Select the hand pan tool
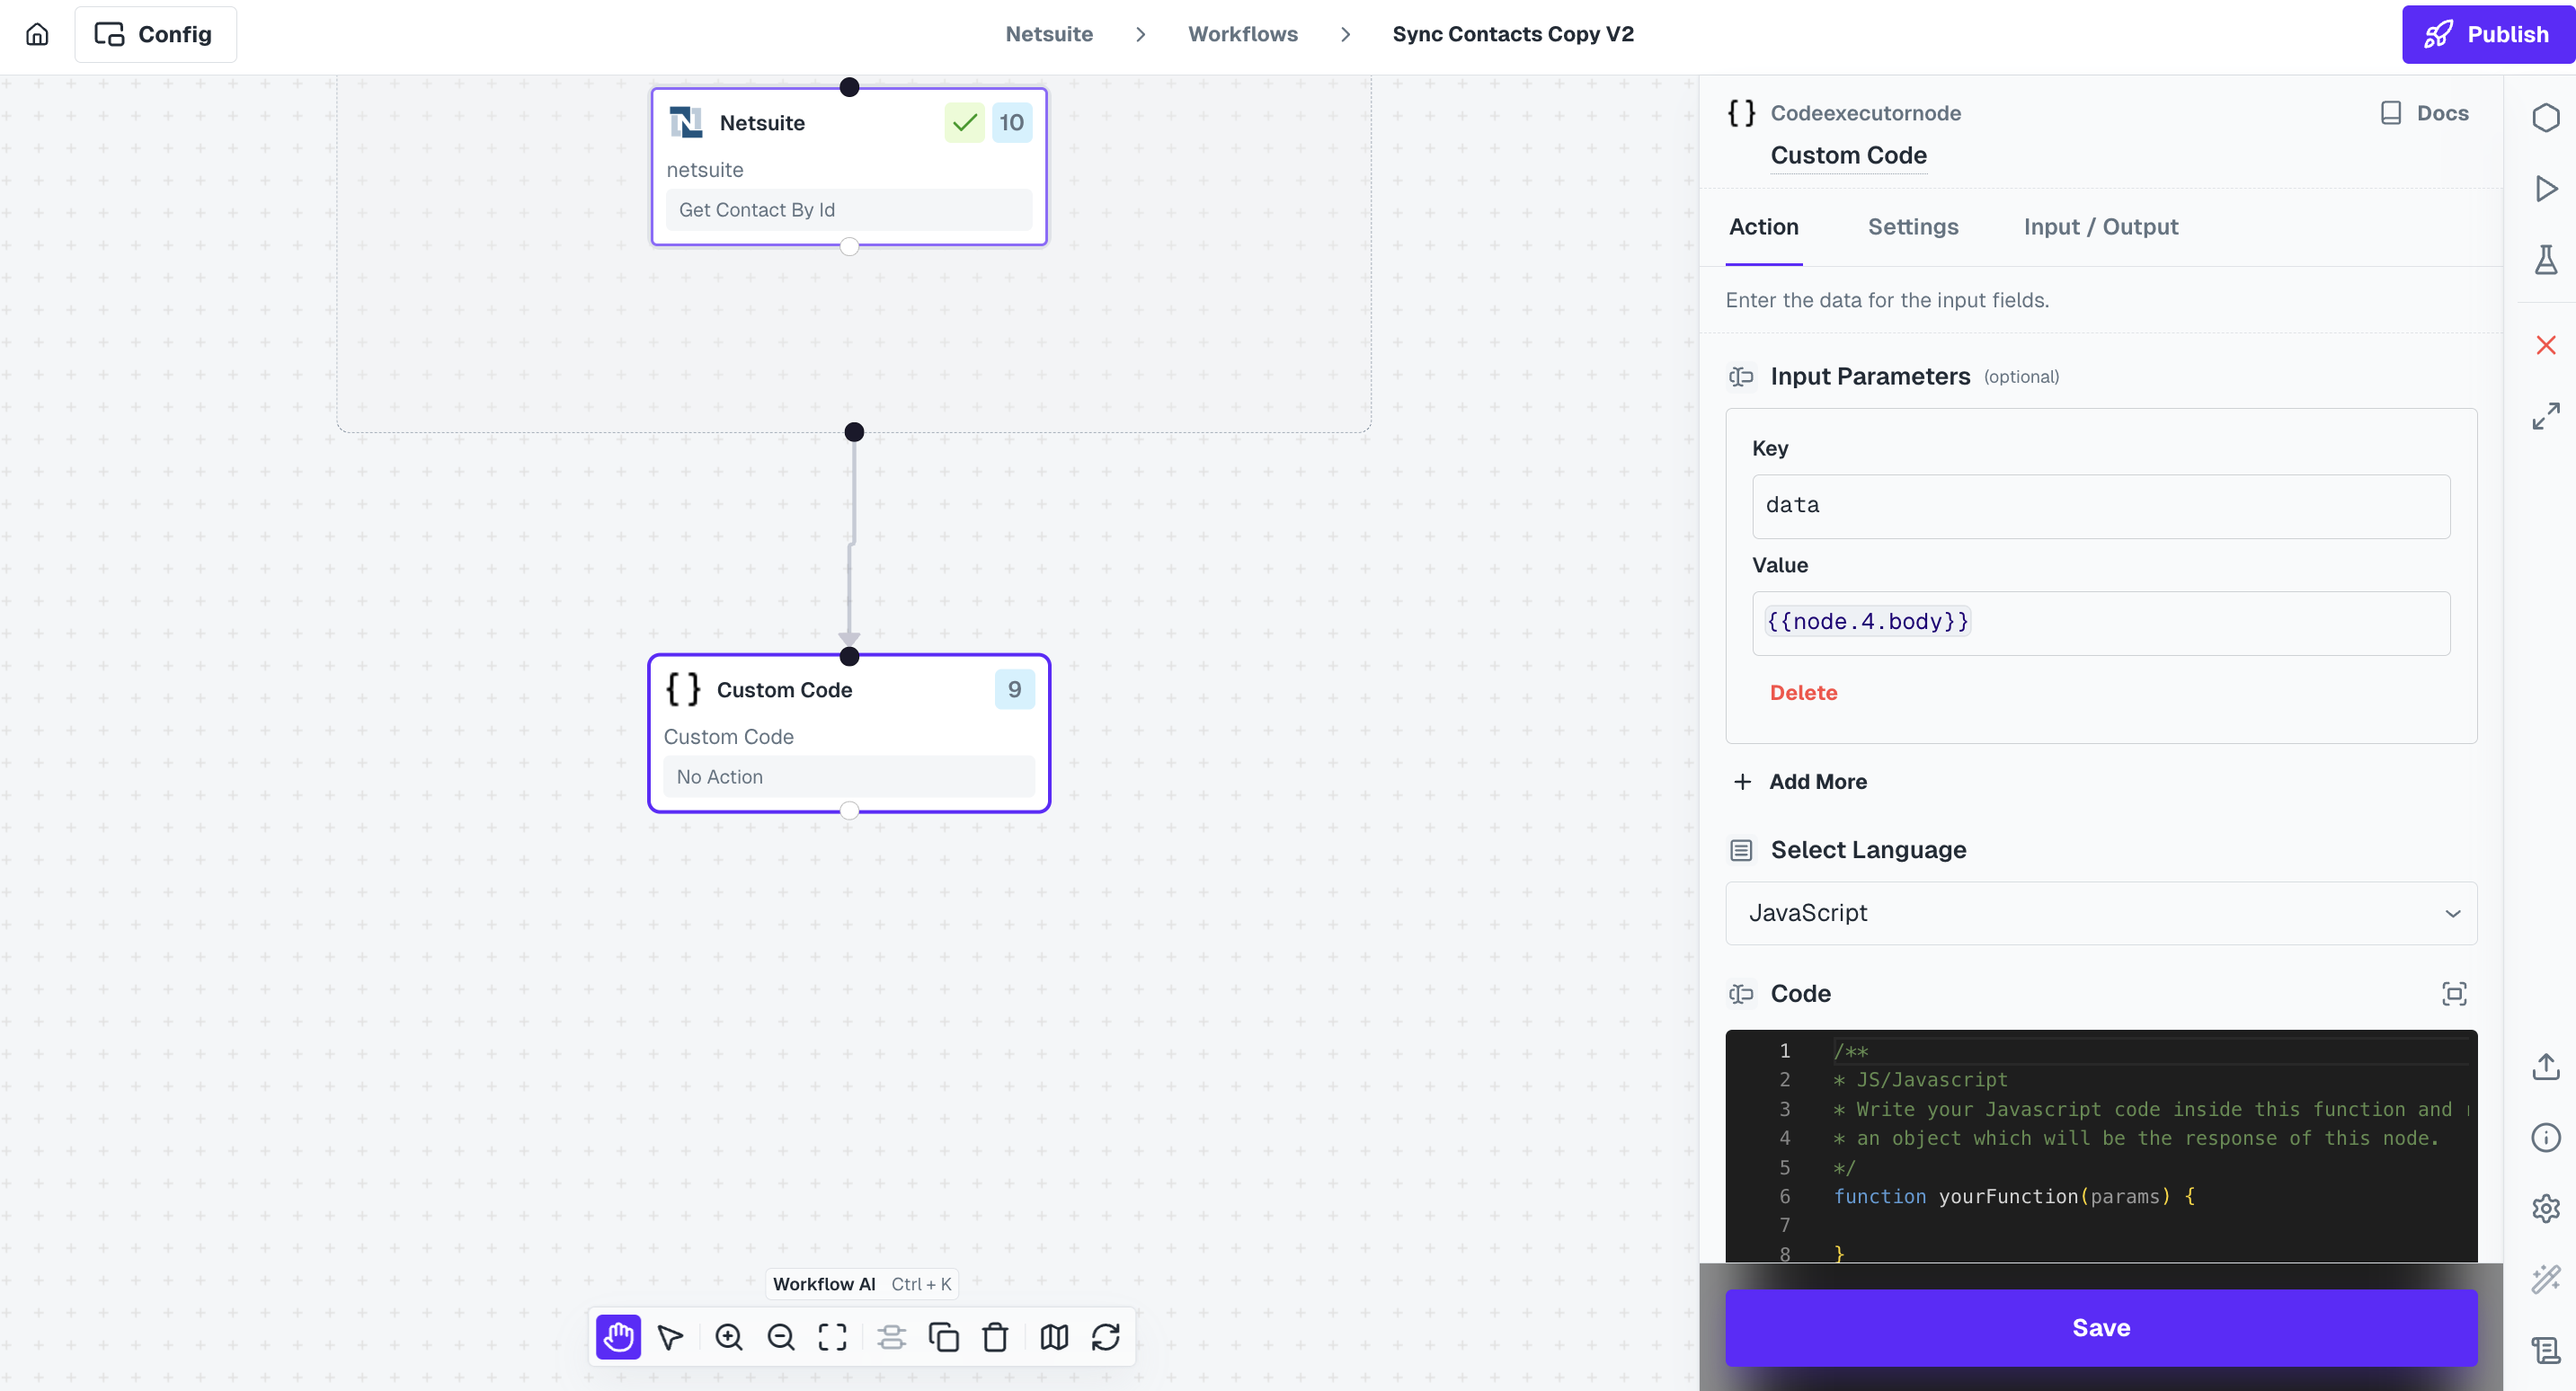The image size is (2576, 1391). pos(618,1337)
